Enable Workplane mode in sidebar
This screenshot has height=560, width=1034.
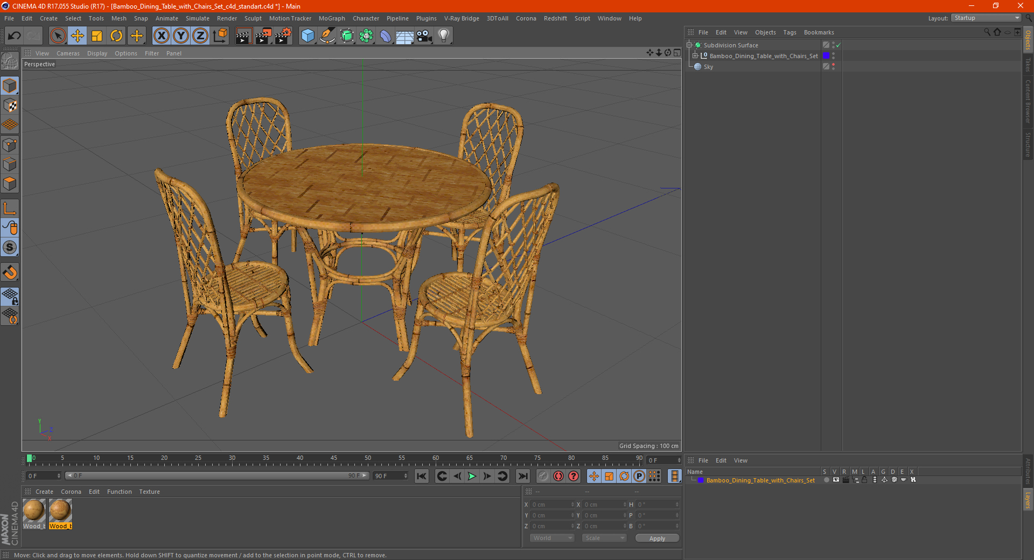pos(10,125)
